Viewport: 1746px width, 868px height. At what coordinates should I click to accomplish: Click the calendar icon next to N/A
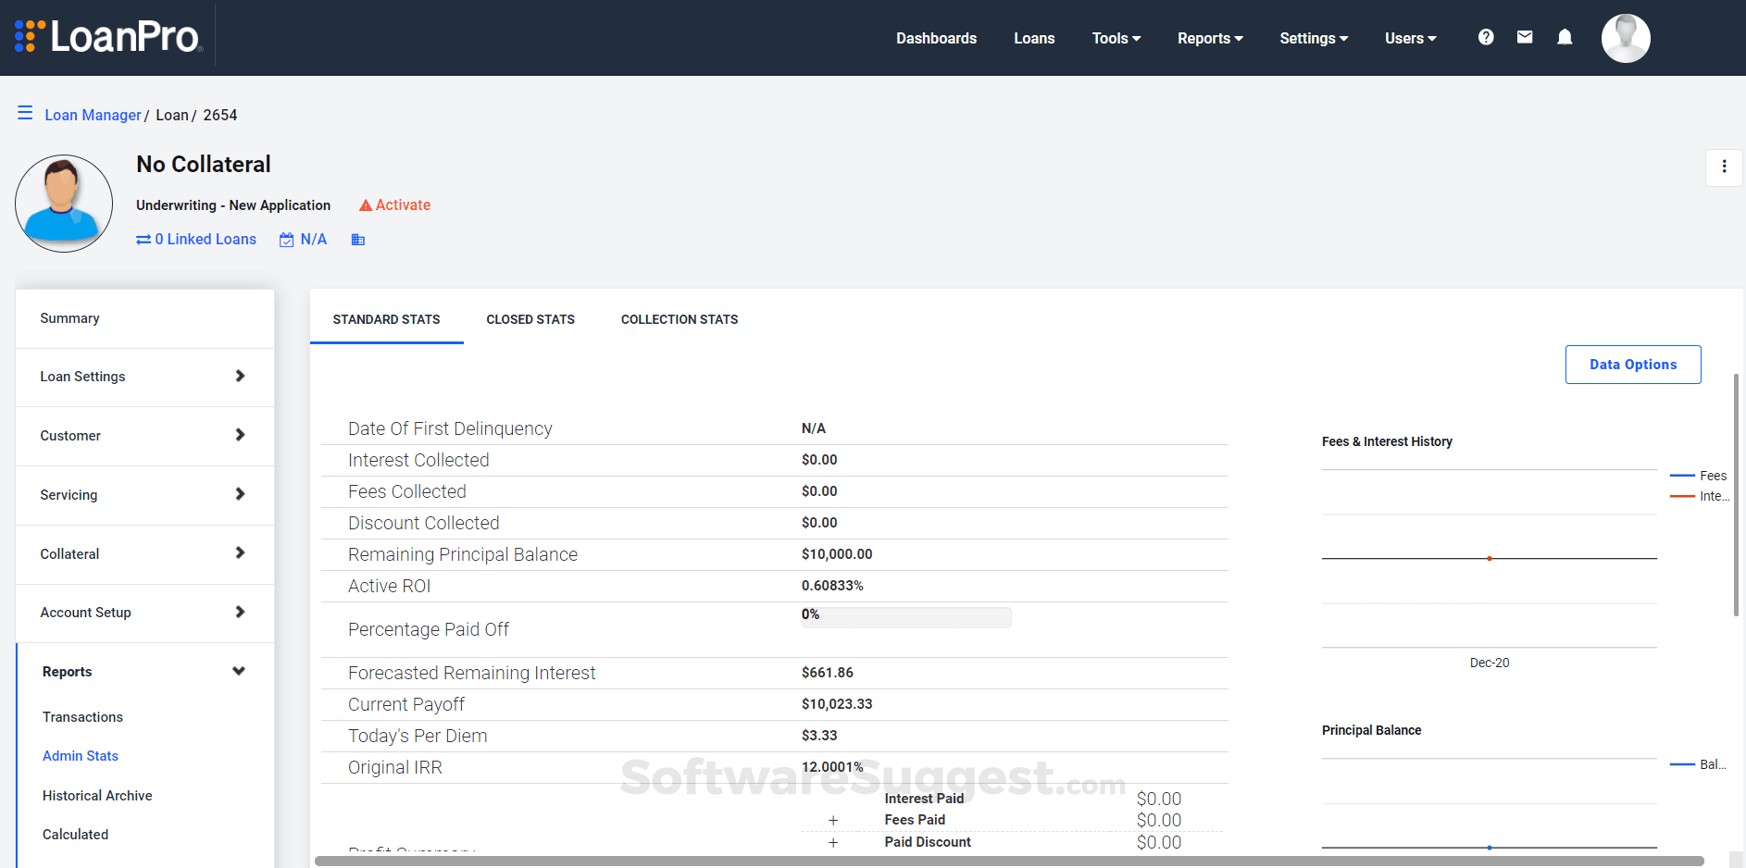click(287, 239)
